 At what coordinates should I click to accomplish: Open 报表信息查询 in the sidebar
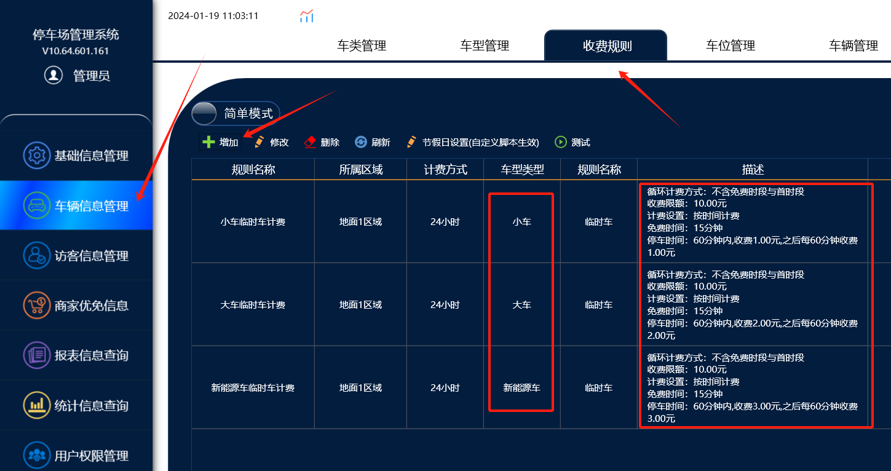(76, 355)
